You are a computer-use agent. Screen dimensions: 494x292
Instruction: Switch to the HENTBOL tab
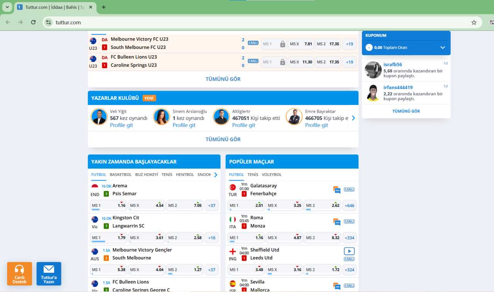[185, 175]
